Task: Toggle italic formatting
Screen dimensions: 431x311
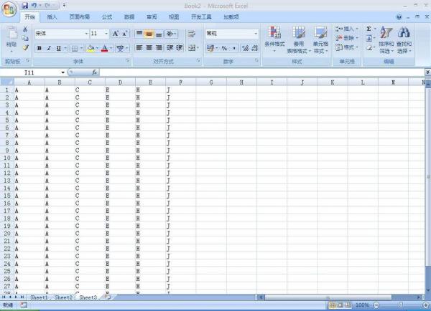Action: coord(49,48)
